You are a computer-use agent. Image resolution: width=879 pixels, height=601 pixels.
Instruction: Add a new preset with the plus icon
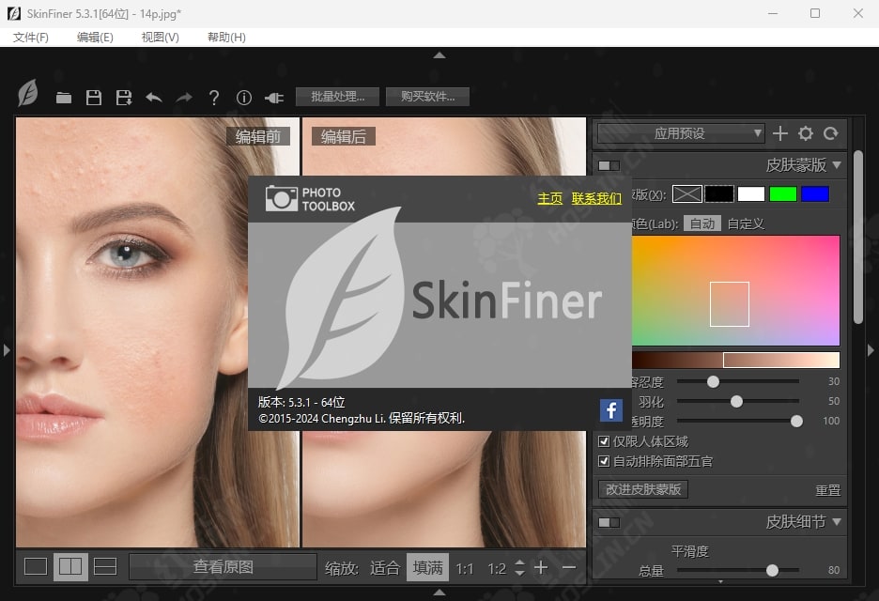point(779,133)
